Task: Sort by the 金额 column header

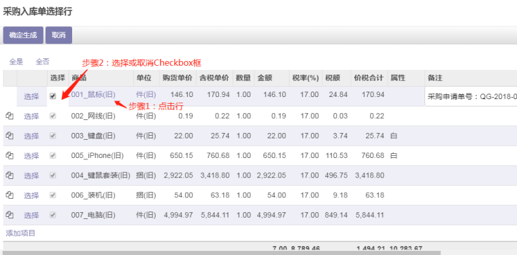Action: 271,78
